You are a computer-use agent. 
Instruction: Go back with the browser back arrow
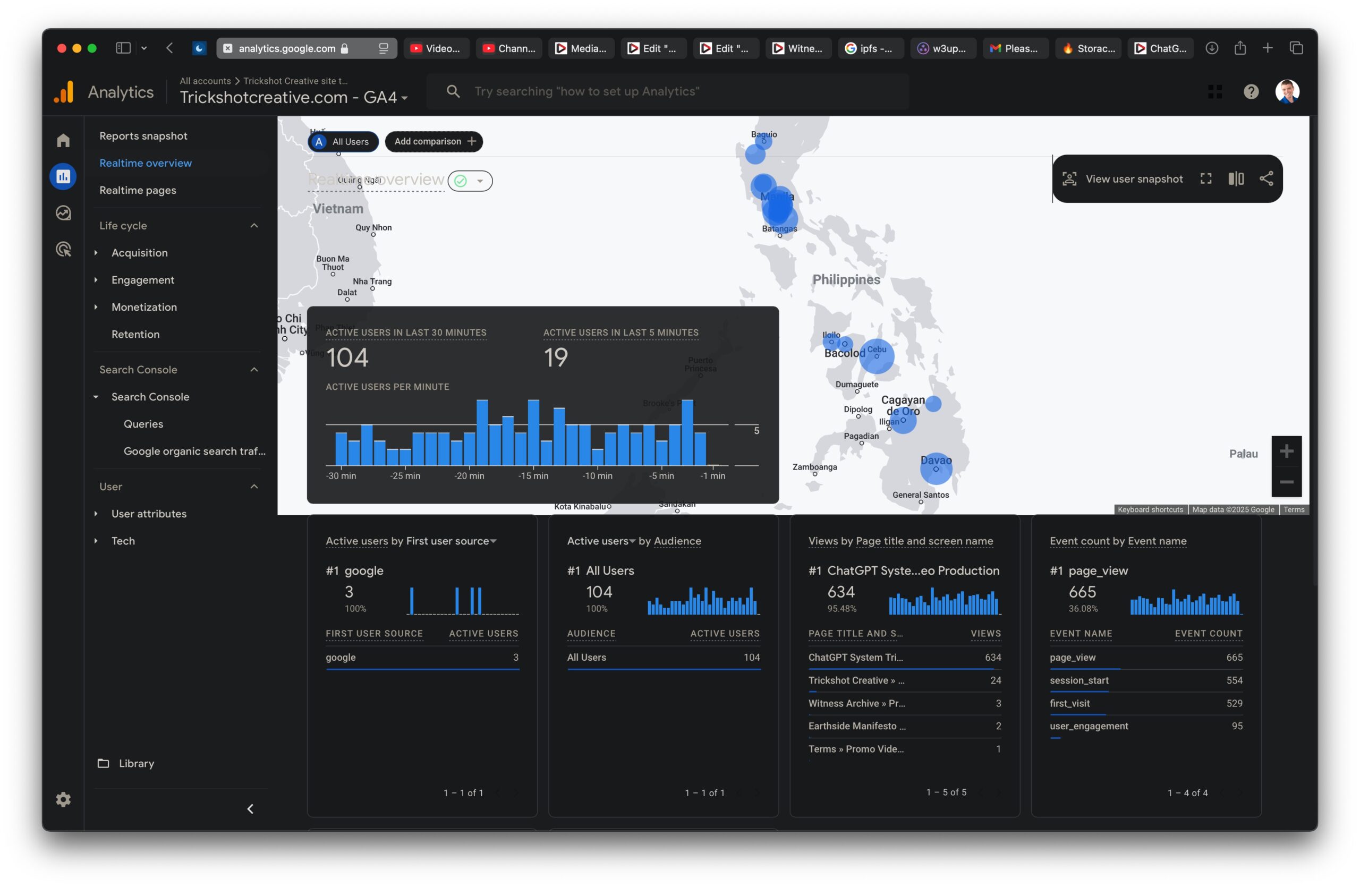pos(169,48)
